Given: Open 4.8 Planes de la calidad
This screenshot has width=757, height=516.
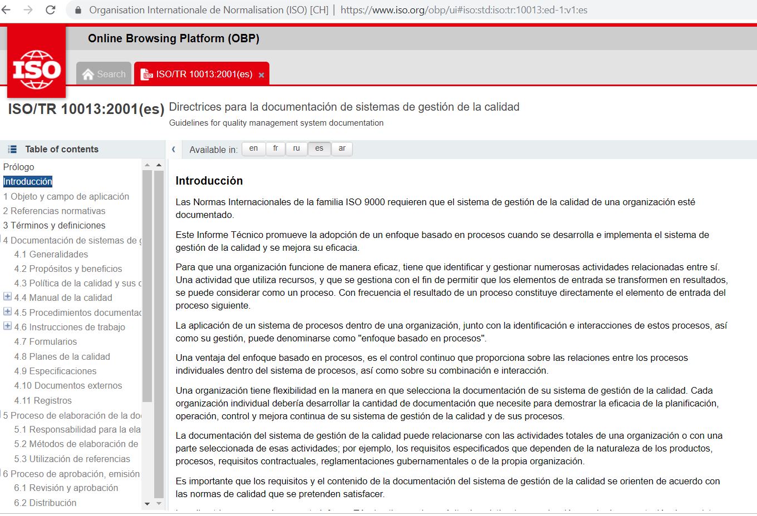Looking at the screenshot, I should (x=62, y=356).
